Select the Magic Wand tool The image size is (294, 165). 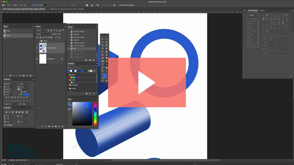tap(107, 42)
